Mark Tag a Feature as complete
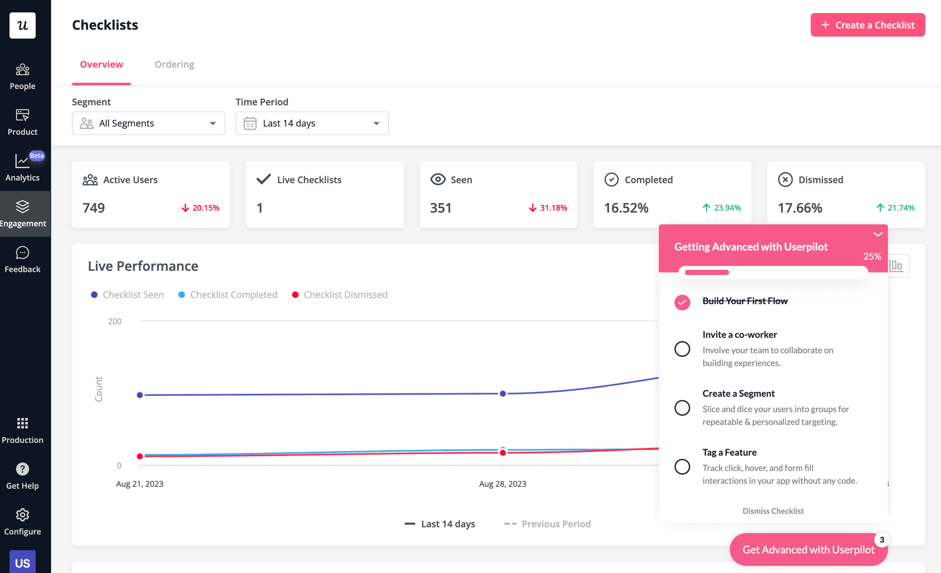This screenshot has height=573, width=941. click(x=682, y=467)
